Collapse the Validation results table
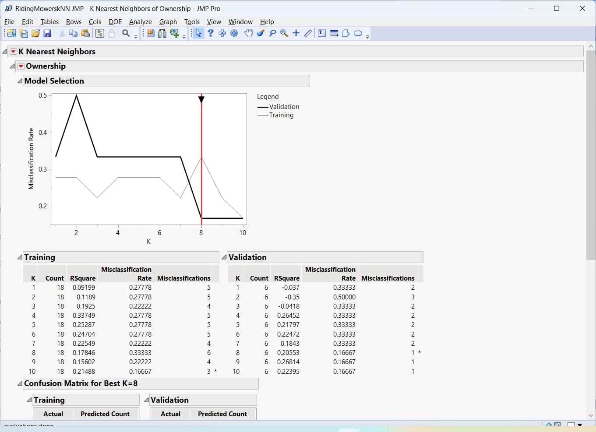This screenshot has height=432, width=596. click(225, 257)
